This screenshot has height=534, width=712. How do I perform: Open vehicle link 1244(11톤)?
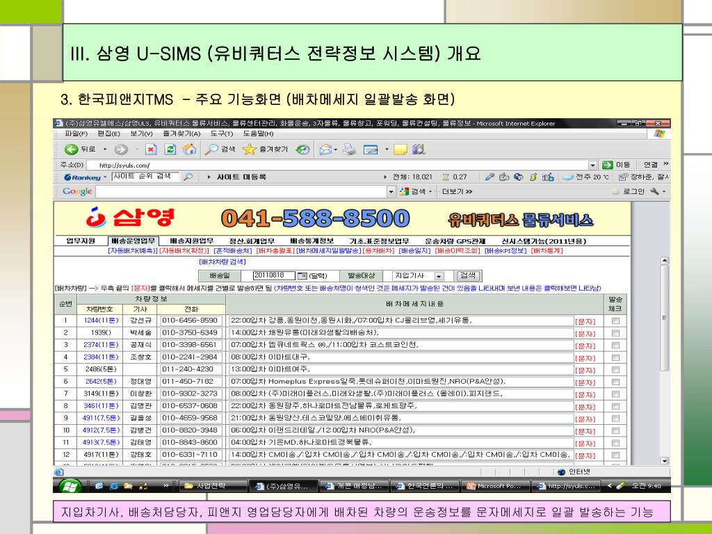pos(102,321)
